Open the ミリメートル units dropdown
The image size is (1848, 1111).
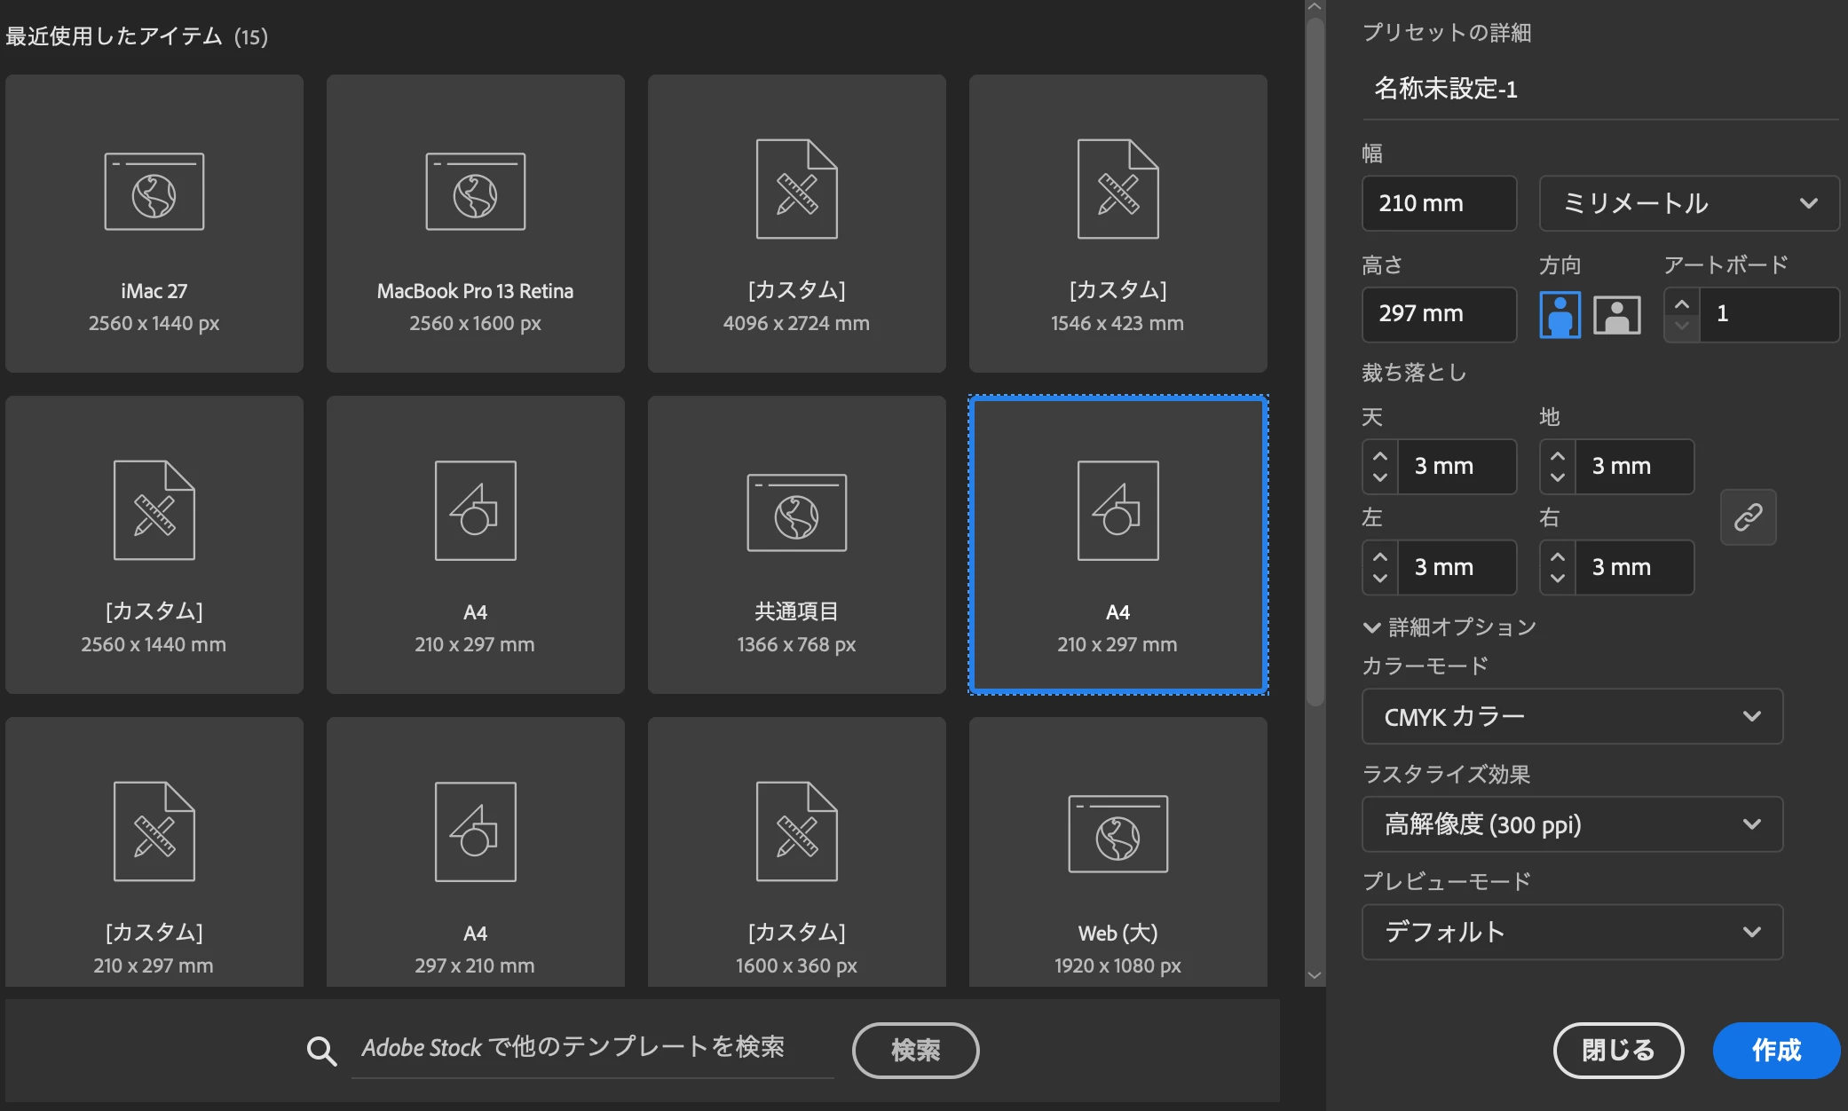click(1688, 203)
